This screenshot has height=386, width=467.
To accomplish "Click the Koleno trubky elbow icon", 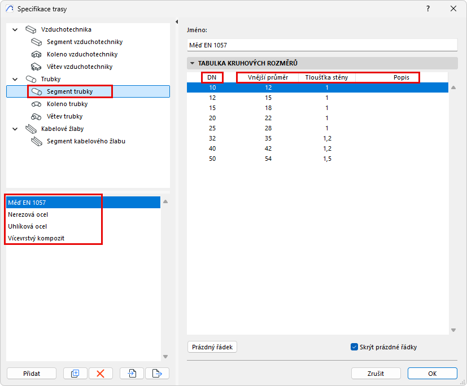I will (x=37, y=104).
